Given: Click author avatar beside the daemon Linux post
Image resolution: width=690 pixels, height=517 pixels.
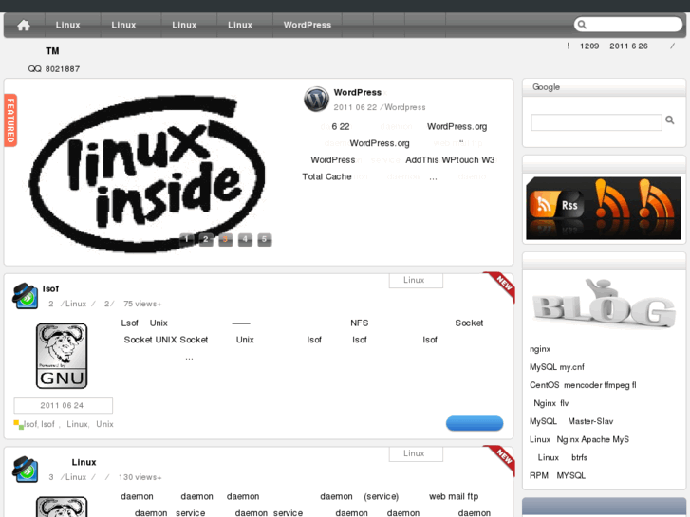Looking at the screenshot, I should click(x=25, y=470).
